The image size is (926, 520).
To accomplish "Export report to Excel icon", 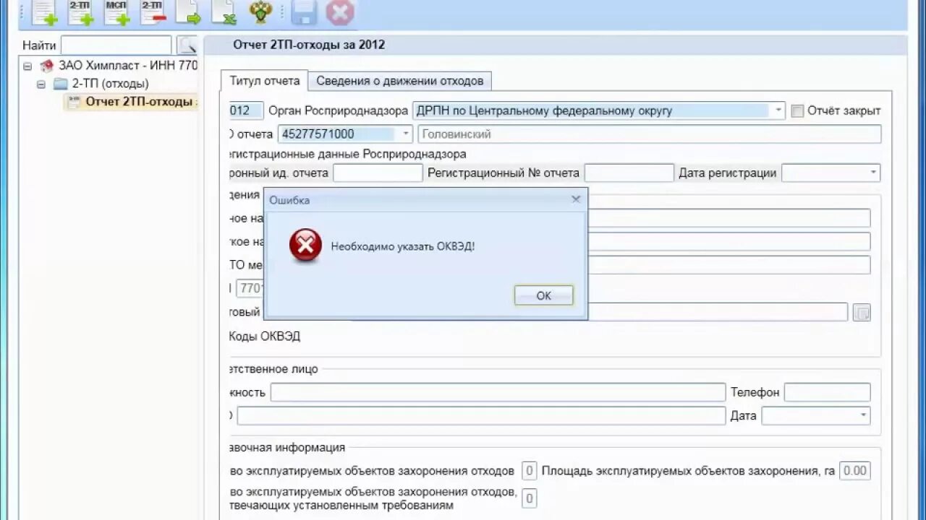I will coord(224,12).
